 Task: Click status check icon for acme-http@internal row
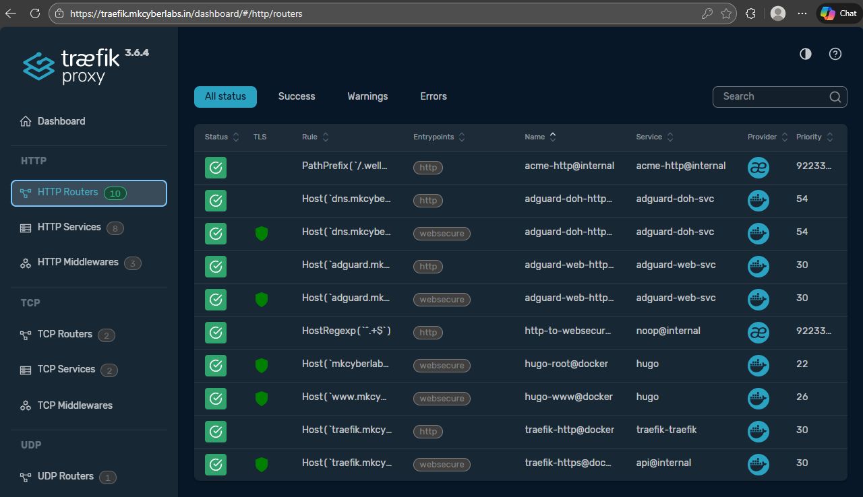point(216,168)
